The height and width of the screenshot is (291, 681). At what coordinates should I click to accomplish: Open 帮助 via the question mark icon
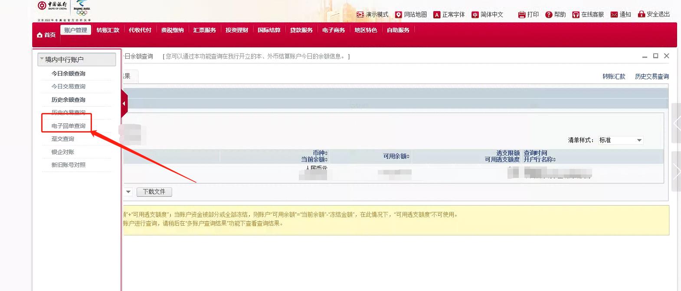coord(549,15)
